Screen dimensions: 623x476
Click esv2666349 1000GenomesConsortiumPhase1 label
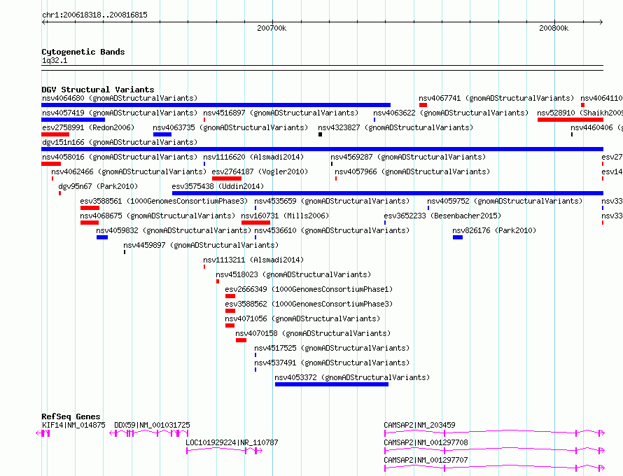[309, 289]
